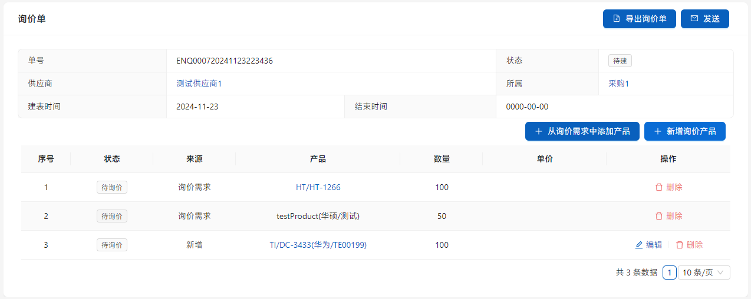Image resolution: width=751 pixels, height=299 pixels.
Task: Go to page 1 in pagination
Action: 669,273
